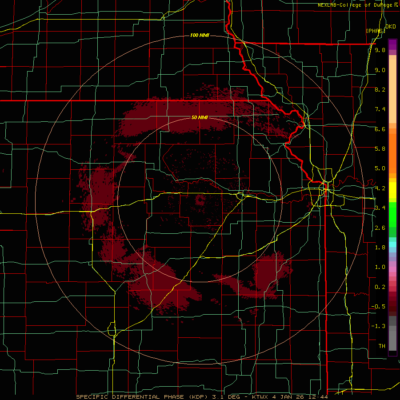400x400 pixels.
Task: Click the purple segment at the top of the color bar
Action: (392, 44)
